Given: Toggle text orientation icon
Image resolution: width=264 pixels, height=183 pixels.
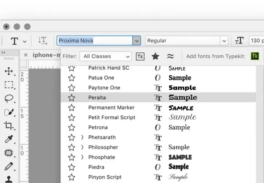Looking at the screenshot, I should click(x=43, y=41).
